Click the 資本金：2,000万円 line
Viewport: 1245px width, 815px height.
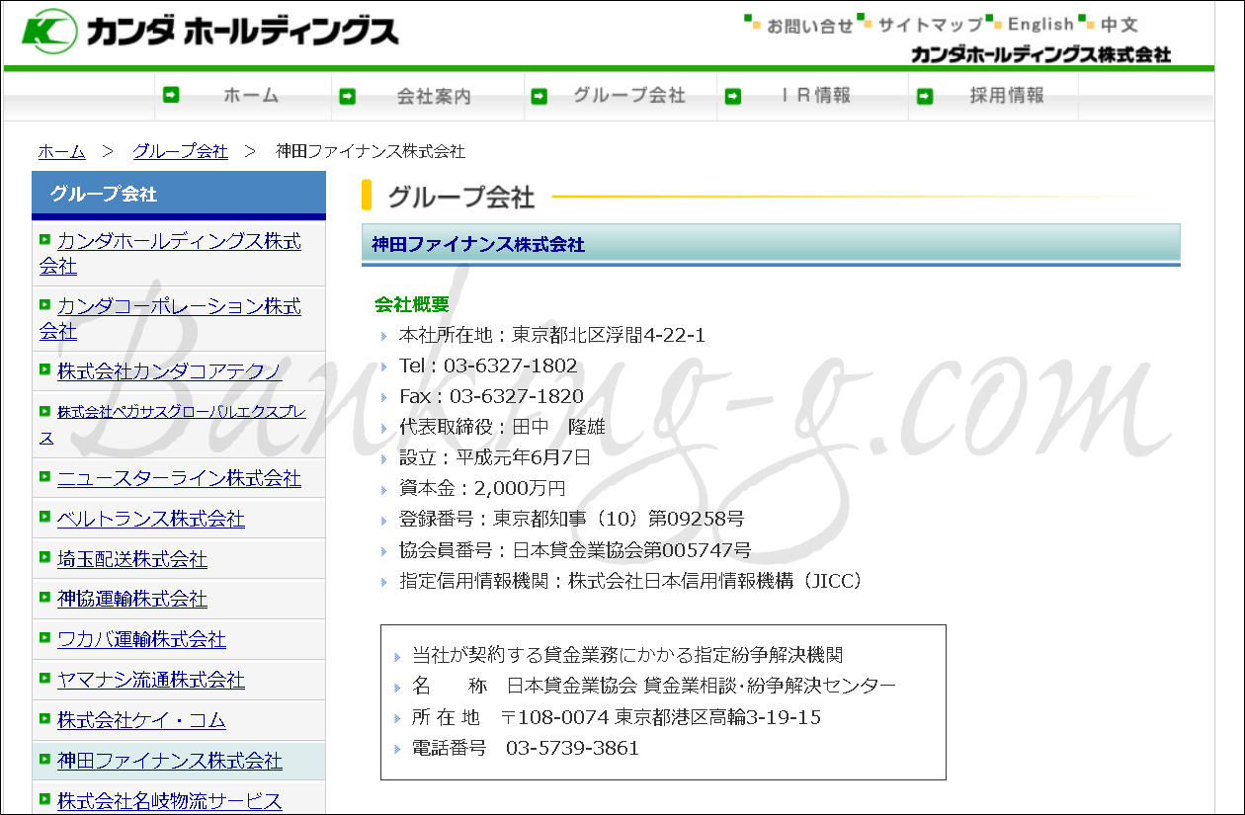point(482,488)
